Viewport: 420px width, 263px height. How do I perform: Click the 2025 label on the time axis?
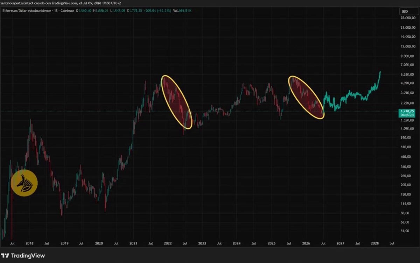pyautogui.click(x=272, y=243)
